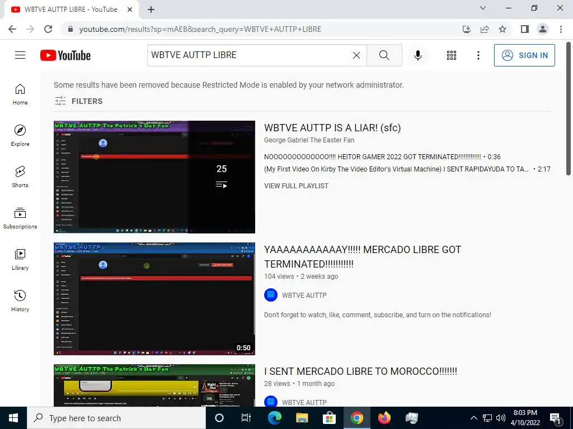
Task: Click VIEW FULL PLAYLIST
Action: [x=297, y=185]
